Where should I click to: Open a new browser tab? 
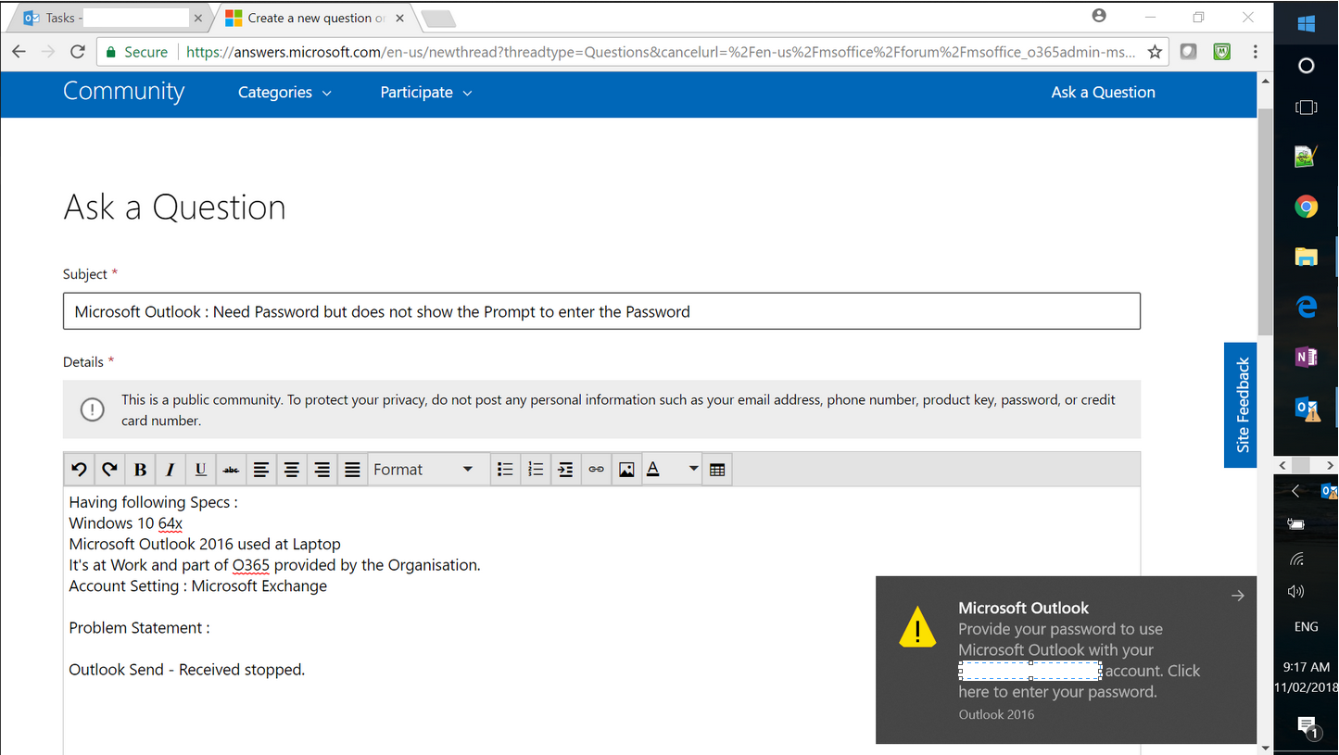(437, 19)
